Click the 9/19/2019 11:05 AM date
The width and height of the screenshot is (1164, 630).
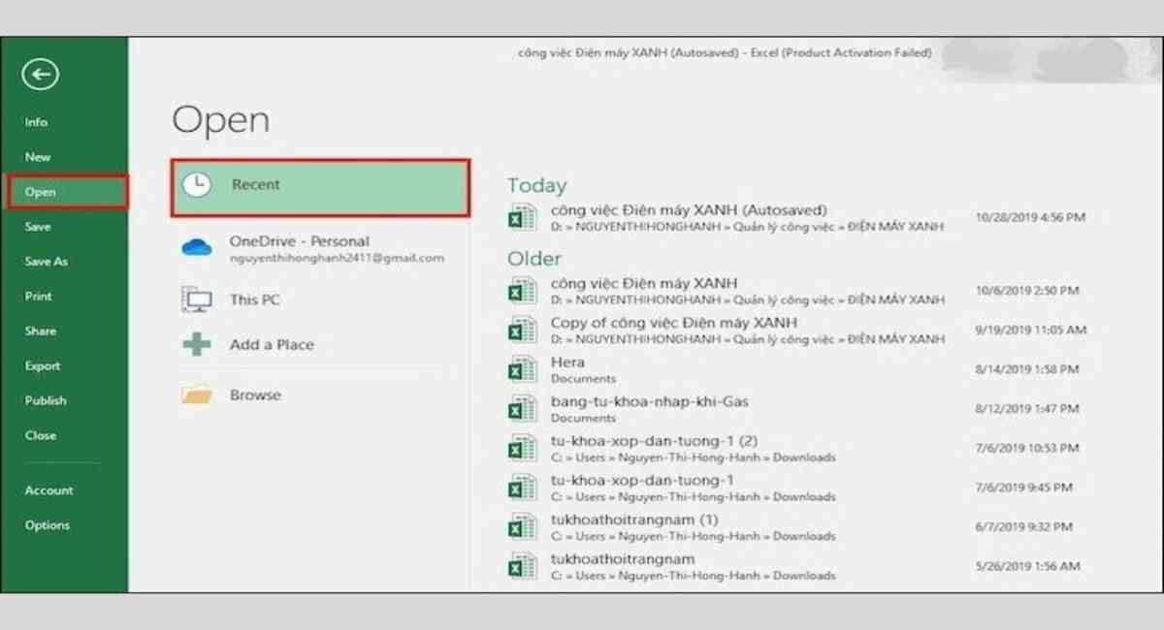click(x=1030, y=330)
